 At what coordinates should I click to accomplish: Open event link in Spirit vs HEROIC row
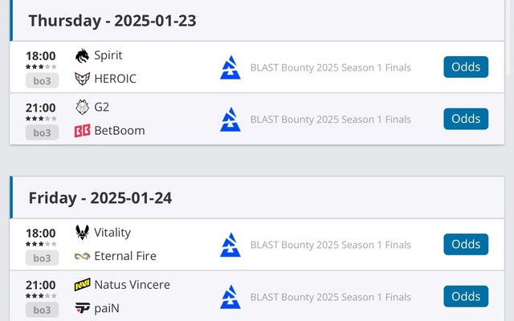point(330,67)
